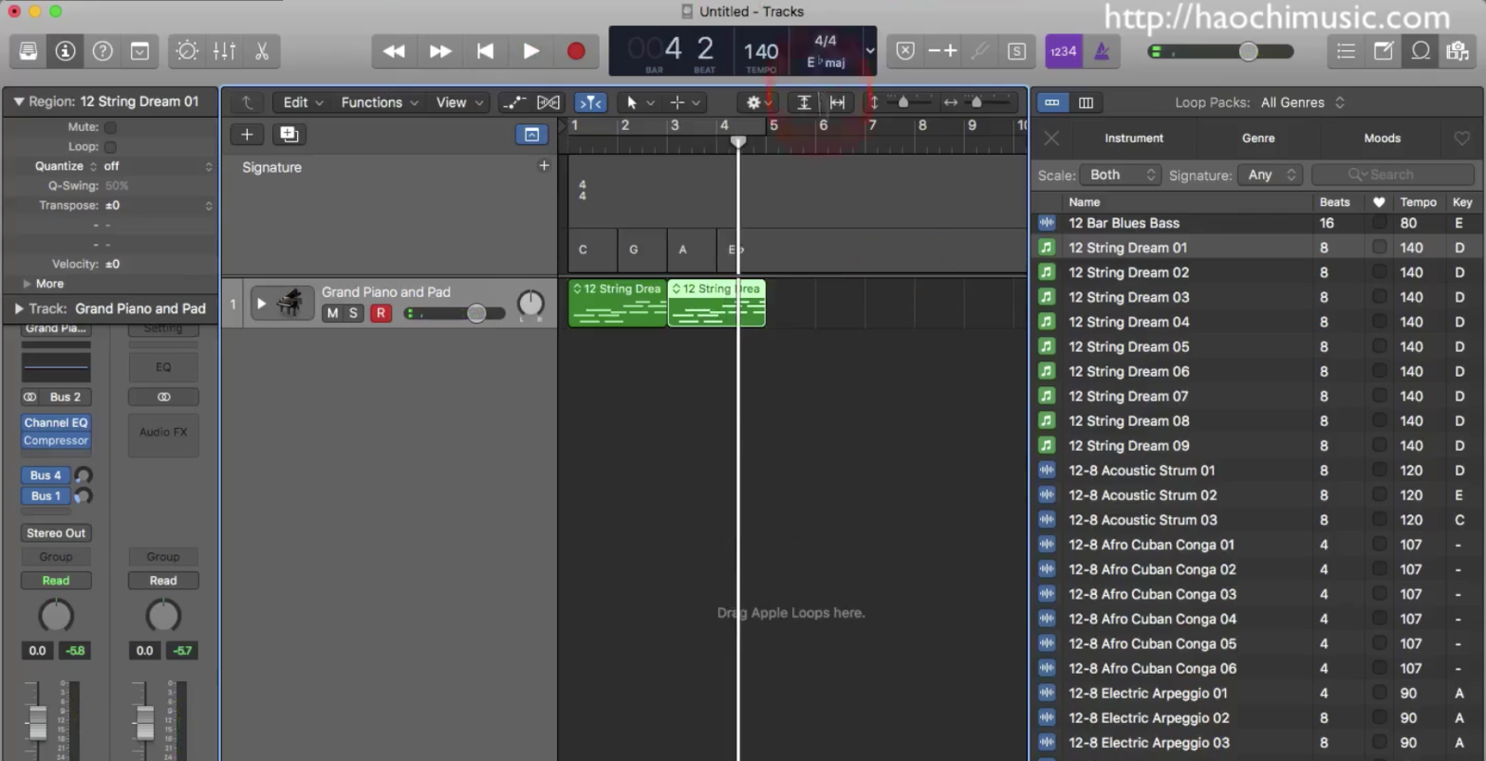Open the Edit menu
The image size is (1486, 761).
(303, 102)
